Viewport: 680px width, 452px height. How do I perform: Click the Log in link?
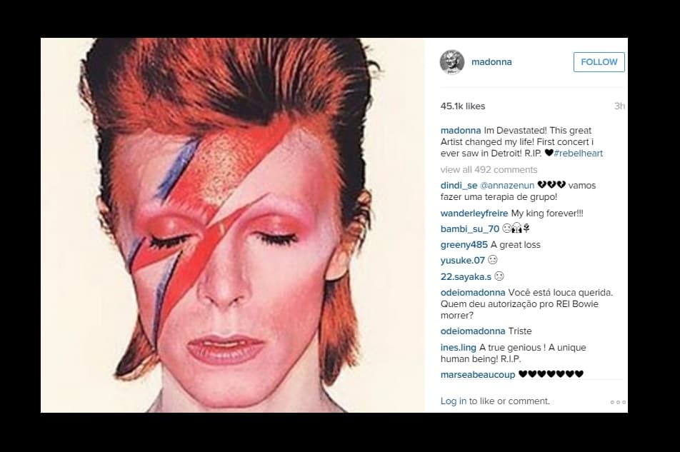coord(453,401)
